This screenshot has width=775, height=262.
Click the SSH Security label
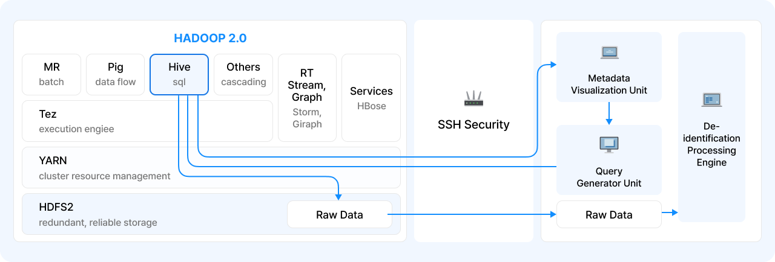(x=473, y=125)
